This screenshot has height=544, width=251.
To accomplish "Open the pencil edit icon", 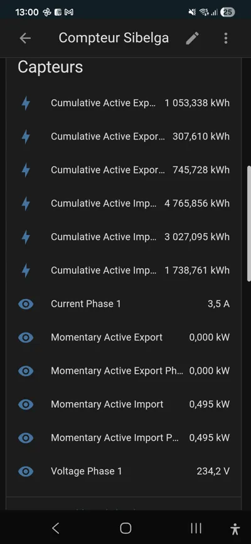I will tap(192, 38).
